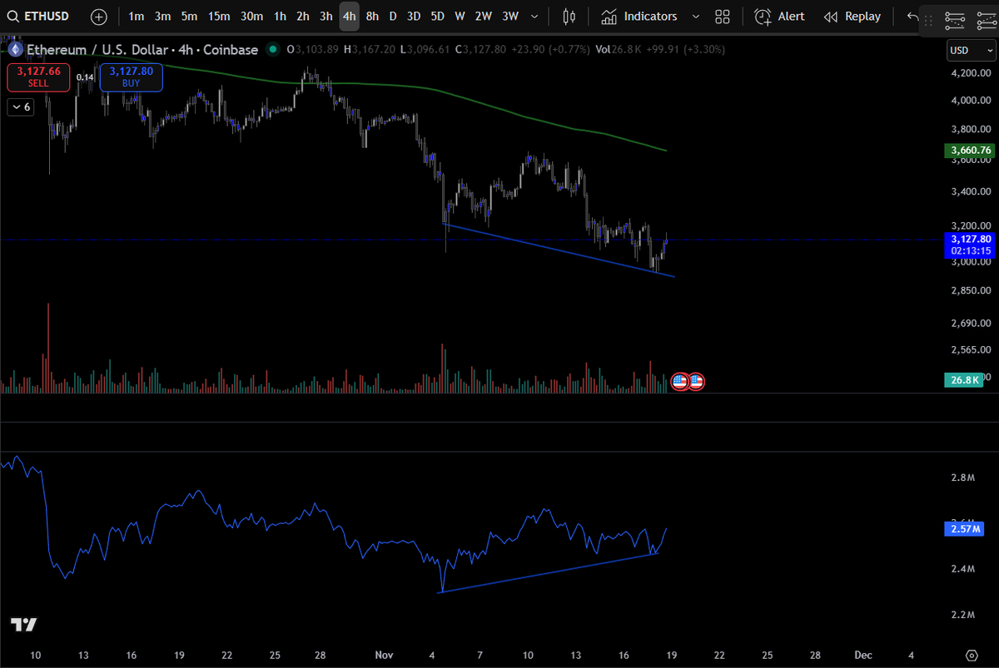Click the active 4h interval button
Screen dimensions: 999x668
point(350,17)
